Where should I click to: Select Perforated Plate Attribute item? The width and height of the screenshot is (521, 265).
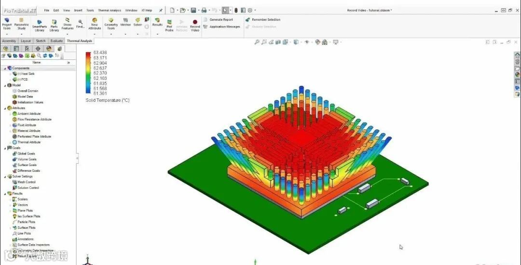click(x=32, y=136)
